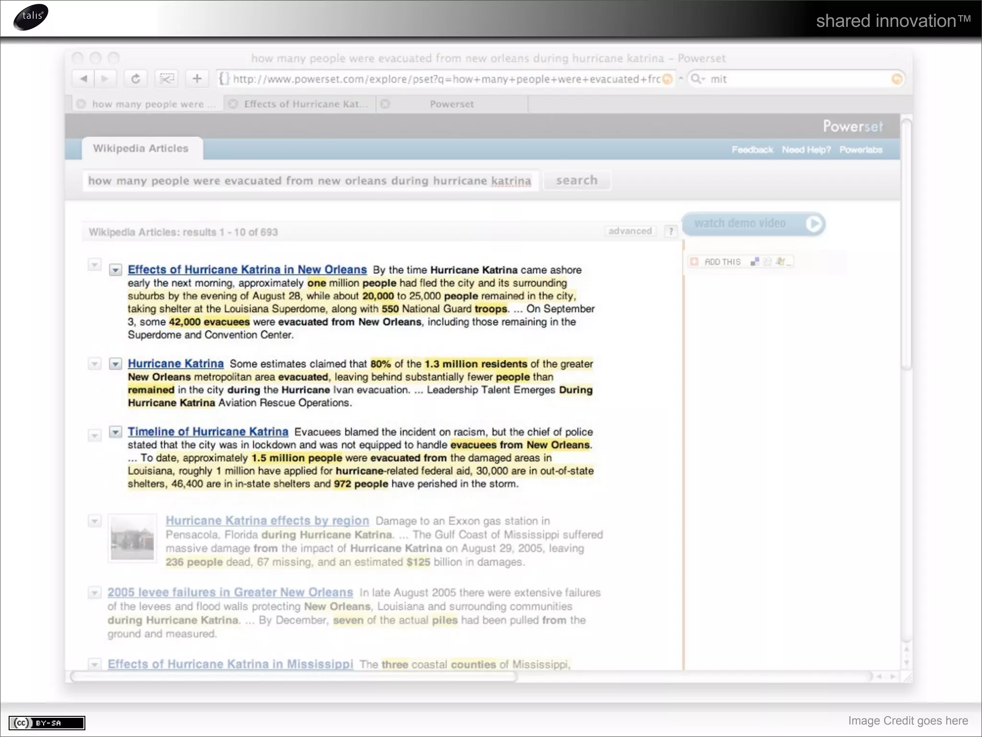Viewport: 982px width, 737px height.
Task: Click the web clip scissors toolbar icon
Action: [x=166, y=79]
